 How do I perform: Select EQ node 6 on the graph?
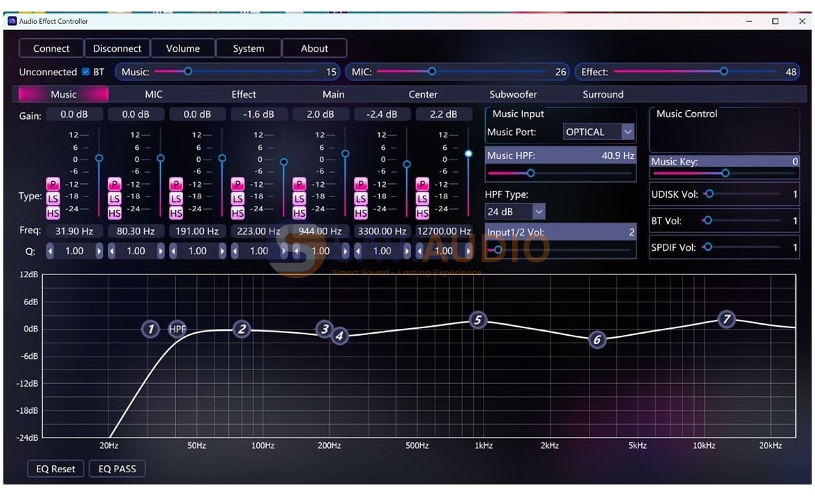(597, 340)
